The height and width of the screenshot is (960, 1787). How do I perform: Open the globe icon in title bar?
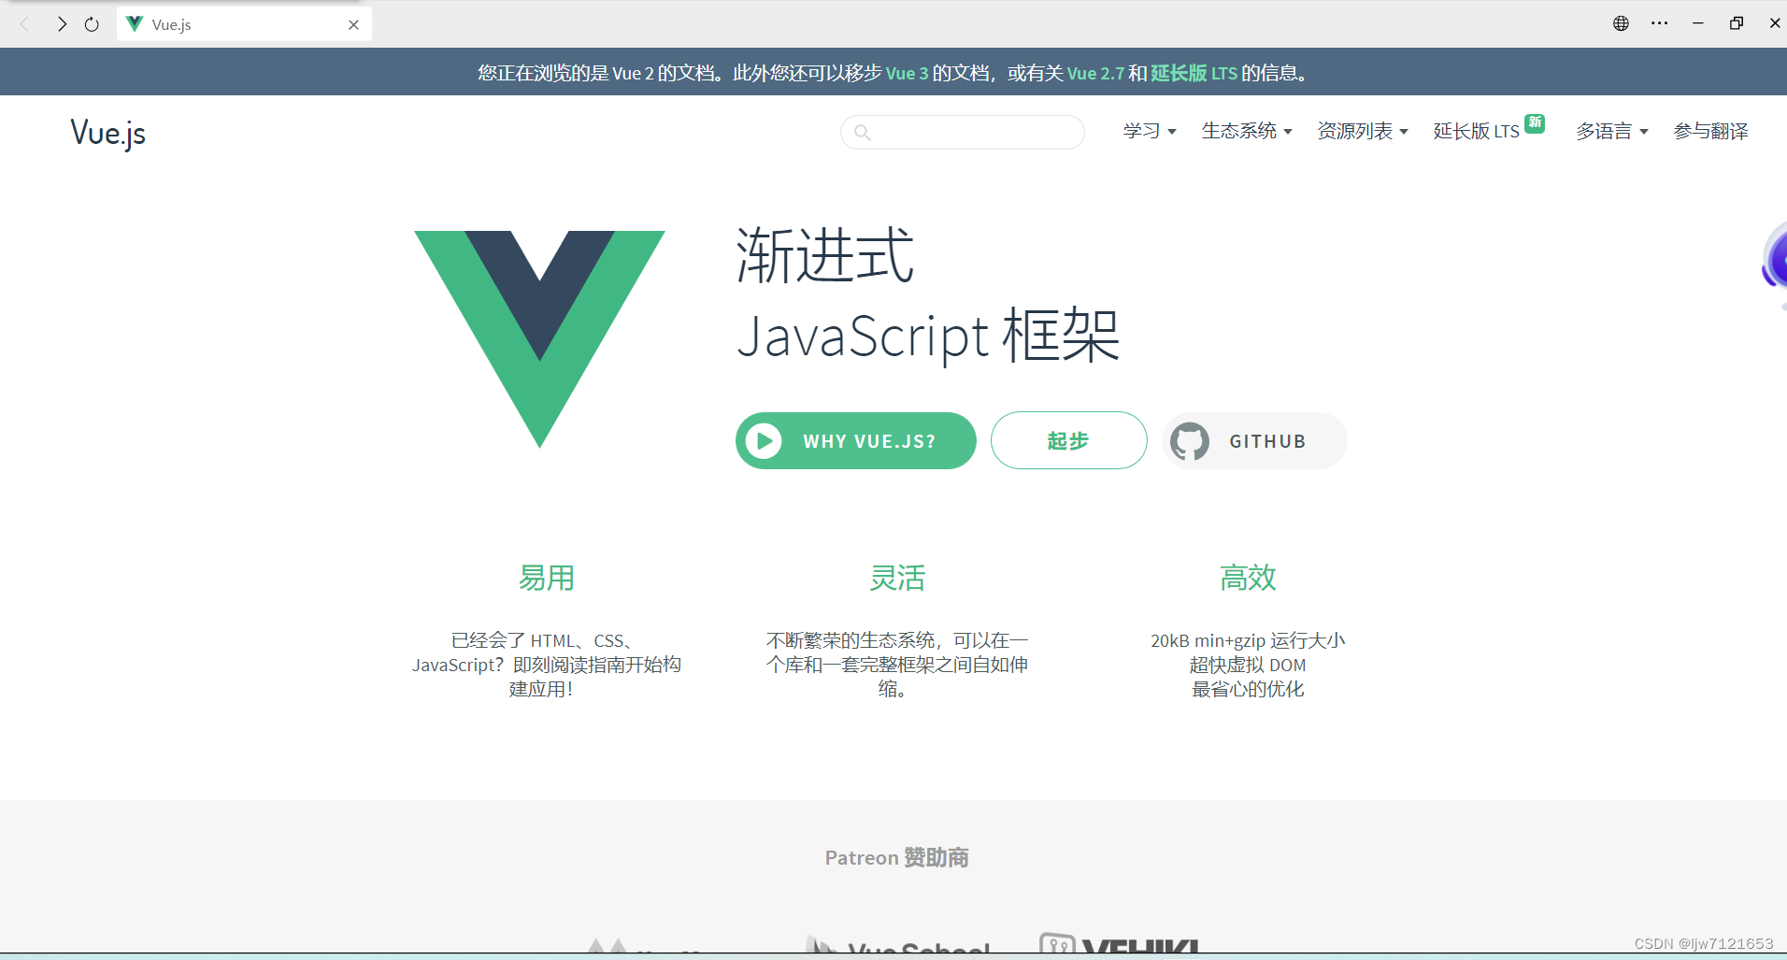(1621, 23)
